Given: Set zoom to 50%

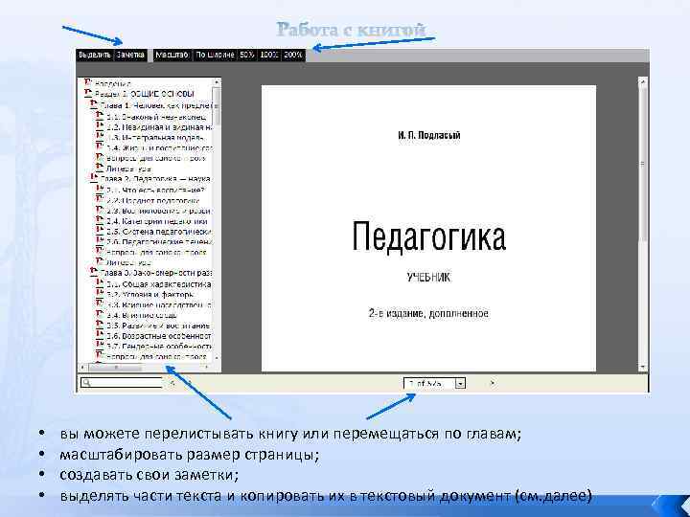Looking at the screenshot, I should [247, 55].
